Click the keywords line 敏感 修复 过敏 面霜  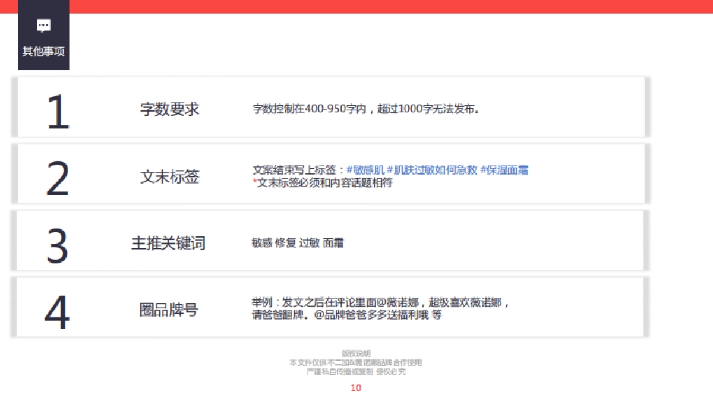point(298,243)
